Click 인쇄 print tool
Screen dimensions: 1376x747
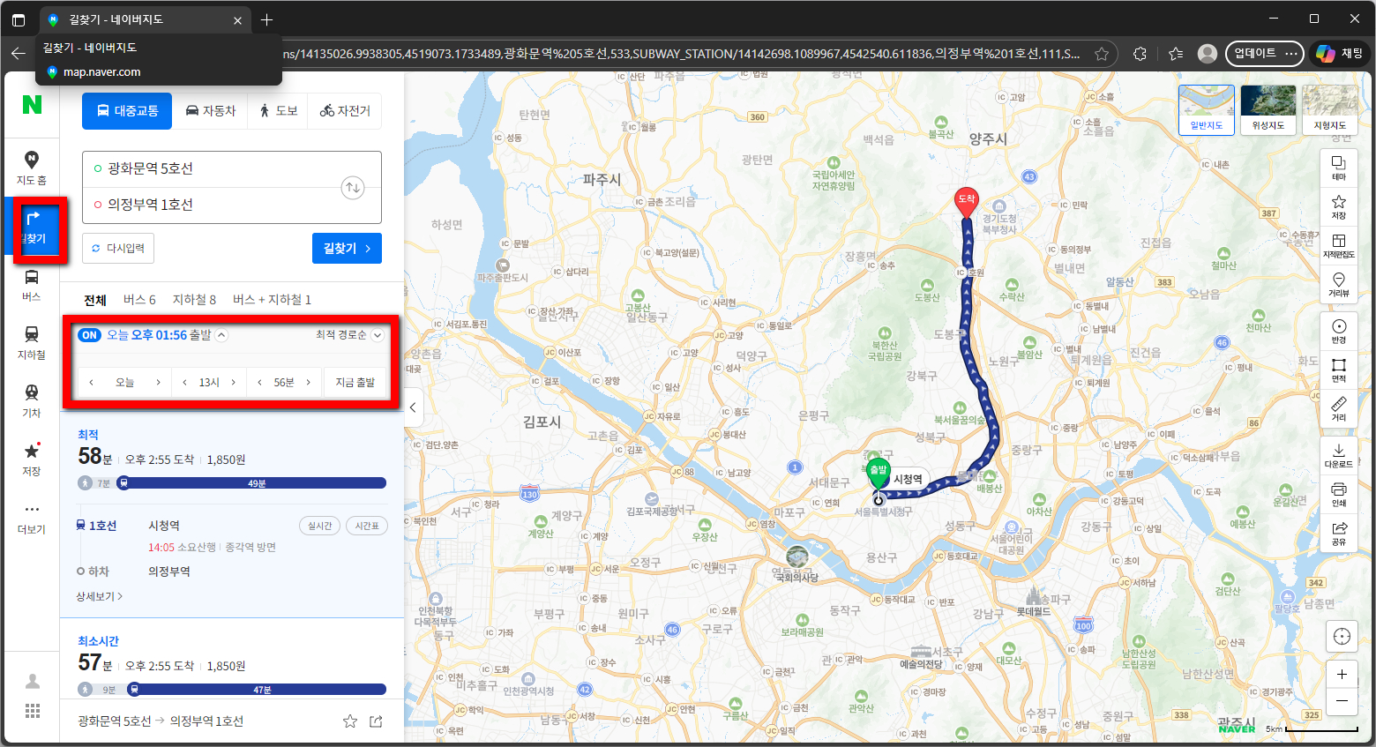pos(1339,495)
